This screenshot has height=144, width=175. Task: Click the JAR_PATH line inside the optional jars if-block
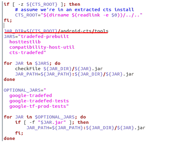(x=86, y=128)
